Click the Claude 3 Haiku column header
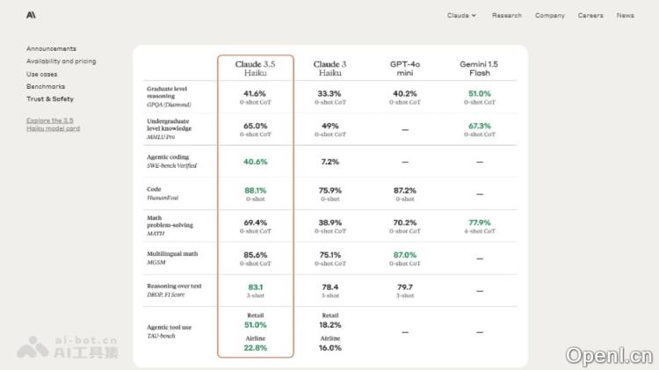Viewport: 659px width, 370px height. (329, 69)
